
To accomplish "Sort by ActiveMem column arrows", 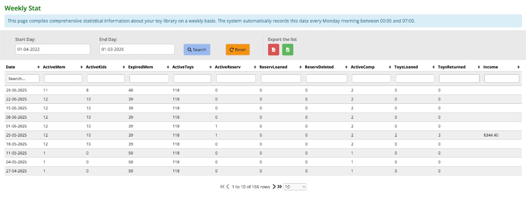I will pos(82,67).
